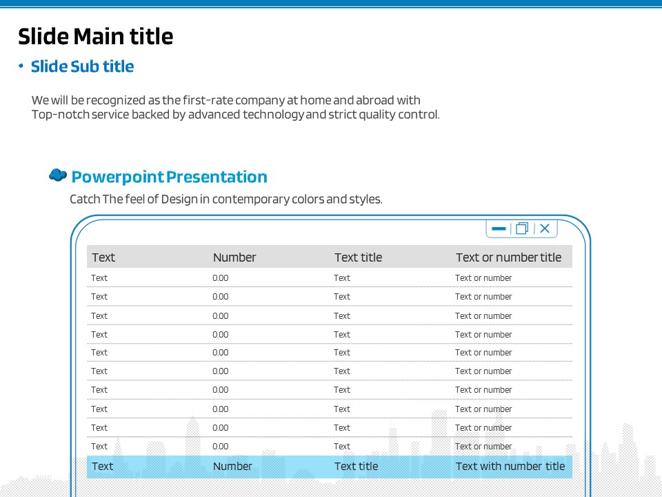This screenshot has height=497, width=662.
Task: Click the blue cloud icon
Action: pos(58,175)
